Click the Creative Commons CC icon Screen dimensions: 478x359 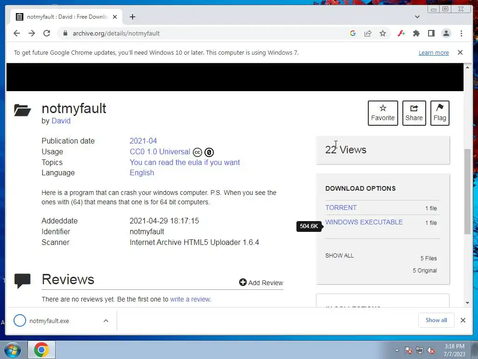[x=197, y=152]
